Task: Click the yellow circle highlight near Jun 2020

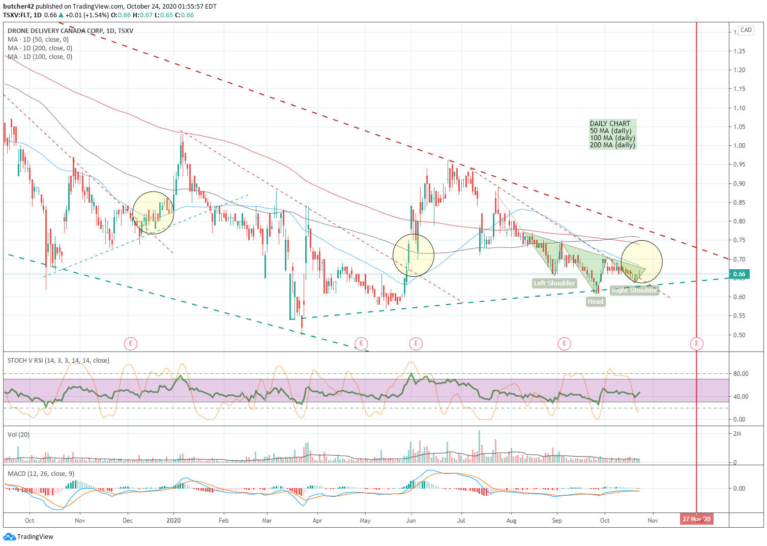Action: 414,255
